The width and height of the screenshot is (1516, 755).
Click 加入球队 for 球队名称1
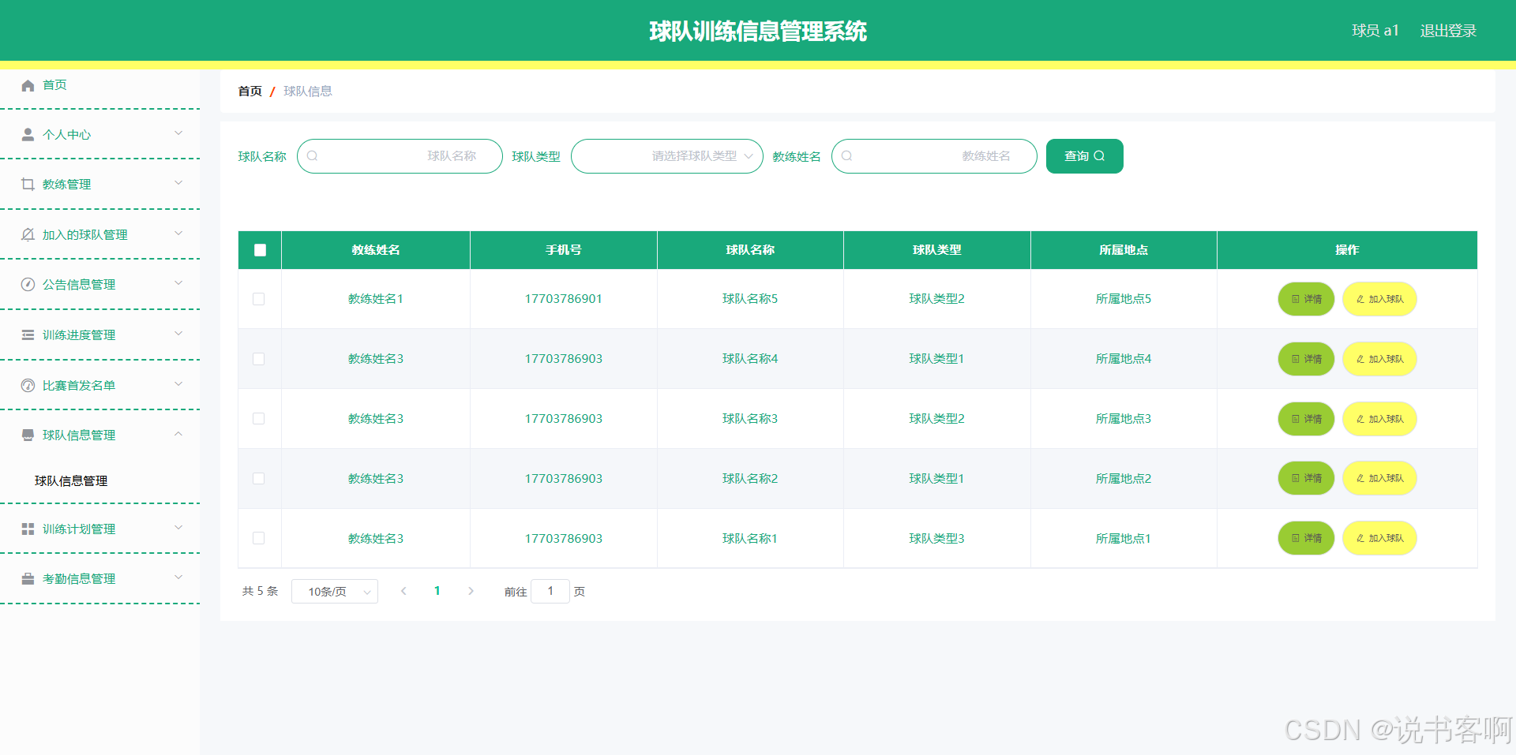[1379, 538]
